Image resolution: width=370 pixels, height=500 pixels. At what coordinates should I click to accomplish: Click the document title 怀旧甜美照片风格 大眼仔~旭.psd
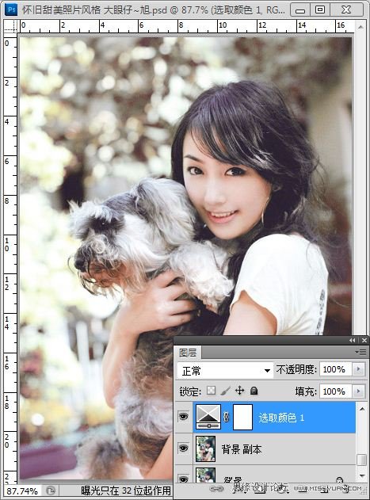[94, 10]
